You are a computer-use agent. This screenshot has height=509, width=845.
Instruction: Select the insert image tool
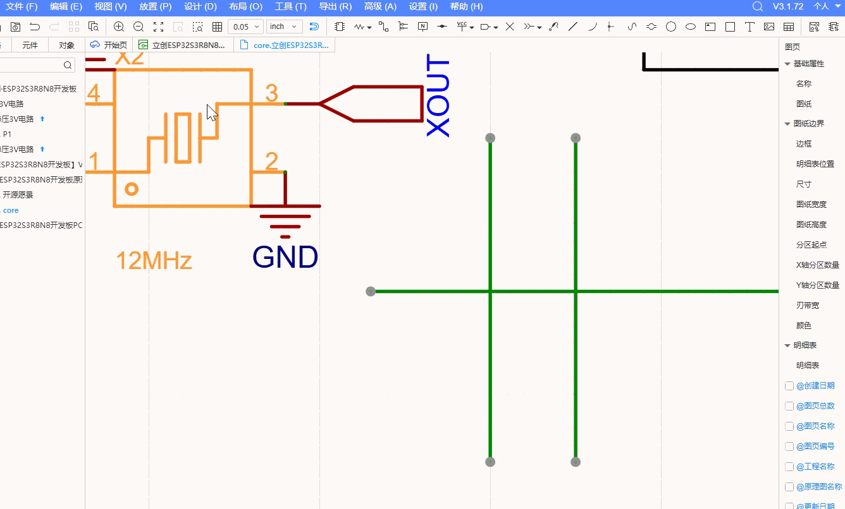coord(769,27)
